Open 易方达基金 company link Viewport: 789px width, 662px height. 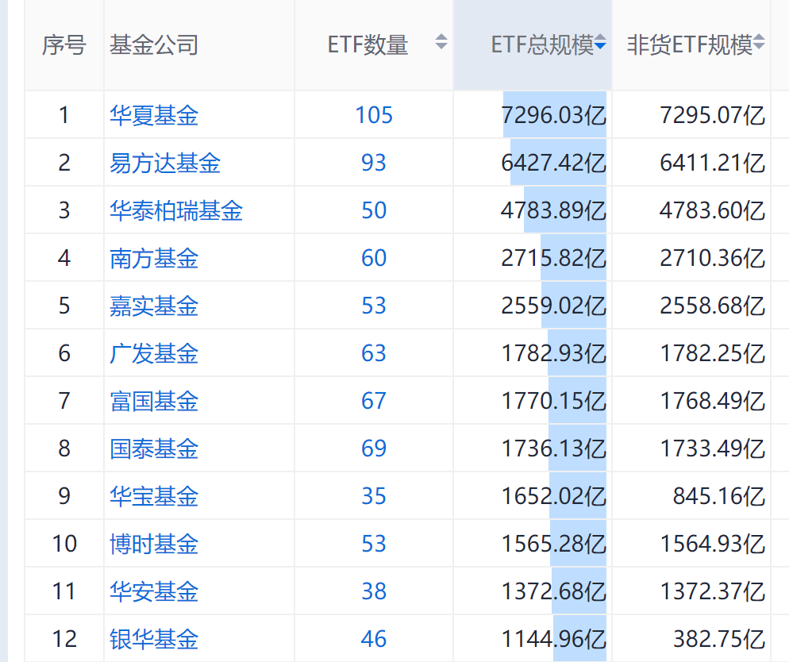coord(165,163)
